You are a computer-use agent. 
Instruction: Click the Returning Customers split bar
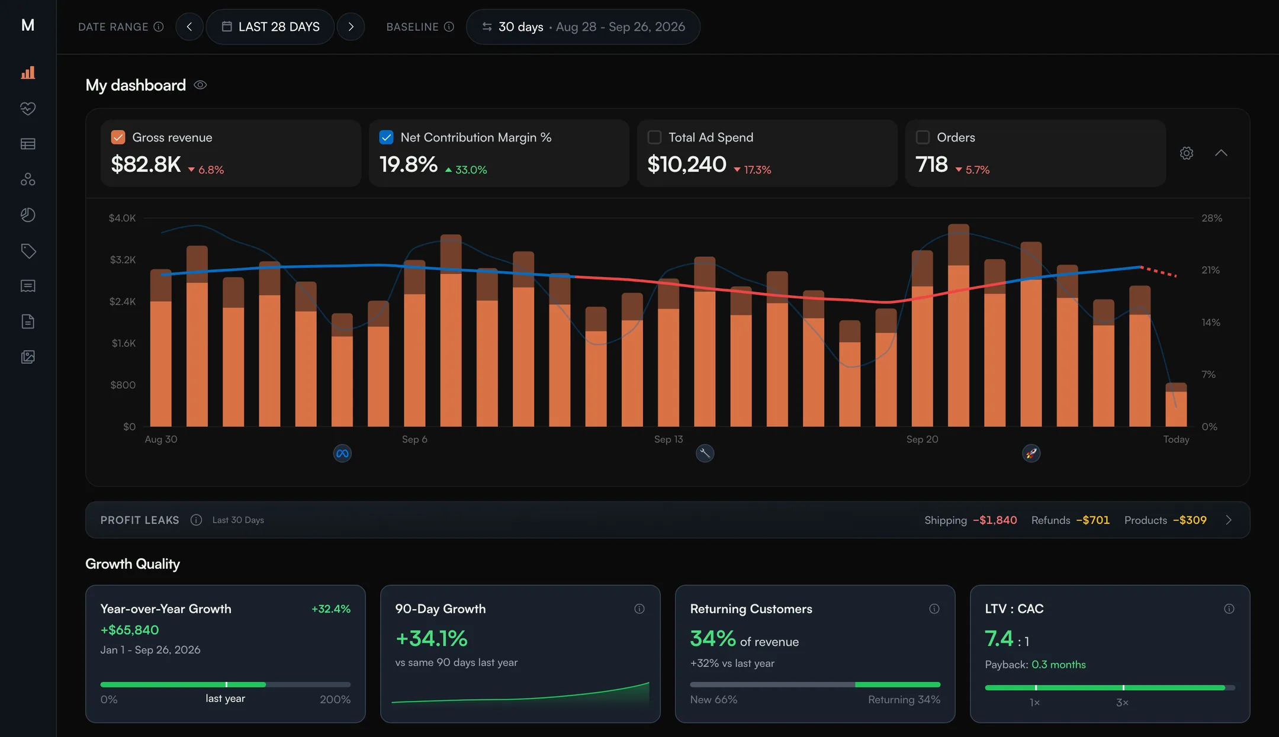[815, 685]
